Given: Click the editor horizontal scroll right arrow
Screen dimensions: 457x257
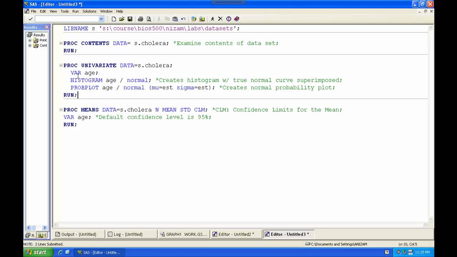Looking at the screenshot, I should (425, 225).
